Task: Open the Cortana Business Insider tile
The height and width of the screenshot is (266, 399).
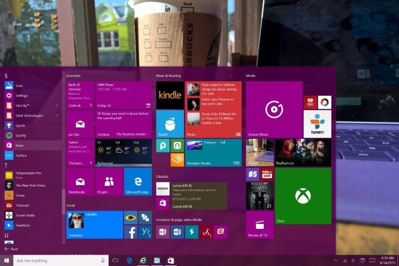Action: [x=124, y=124]
